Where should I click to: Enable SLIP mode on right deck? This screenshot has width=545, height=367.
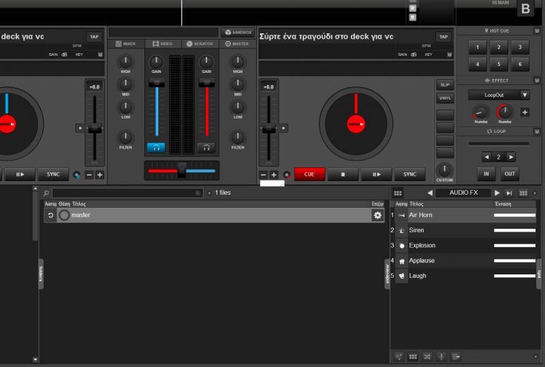pos(445,84)
